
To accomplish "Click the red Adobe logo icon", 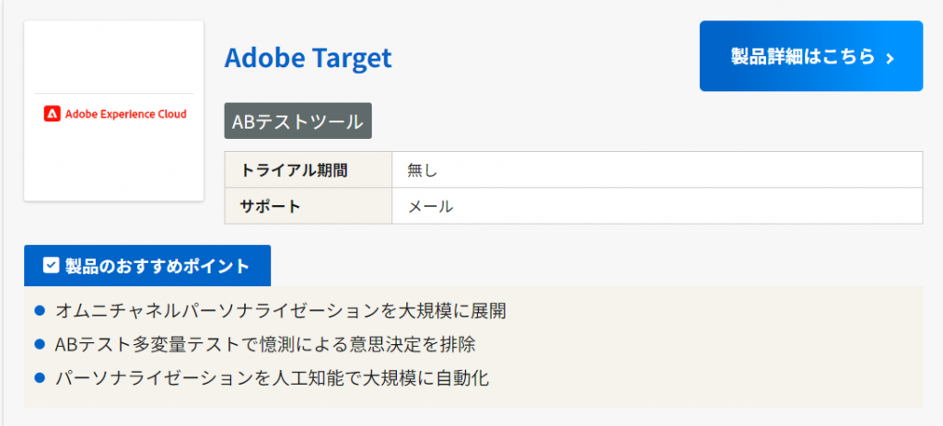I will click(x=51, y=114).
